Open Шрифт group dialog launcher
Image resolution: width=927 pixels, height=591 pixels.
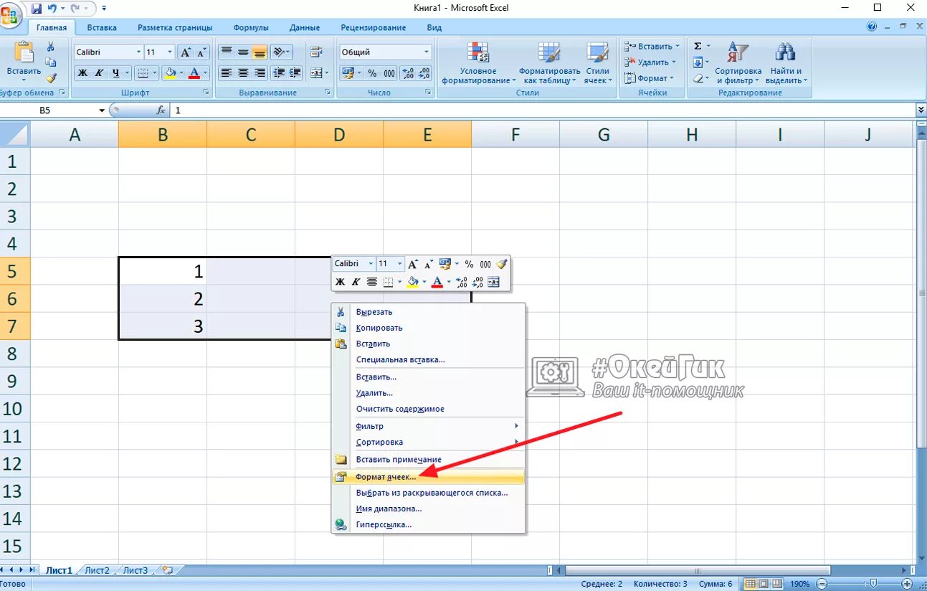(206, 93)
